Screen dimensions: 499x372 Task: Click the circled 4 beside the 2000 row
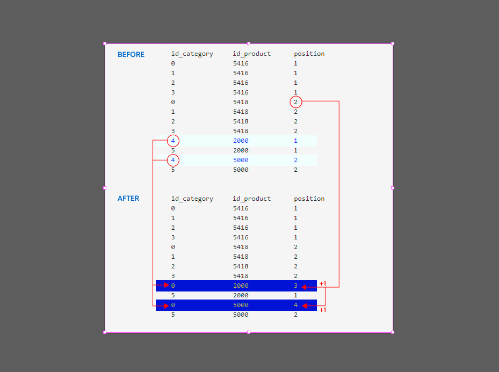tap(173, 141)
